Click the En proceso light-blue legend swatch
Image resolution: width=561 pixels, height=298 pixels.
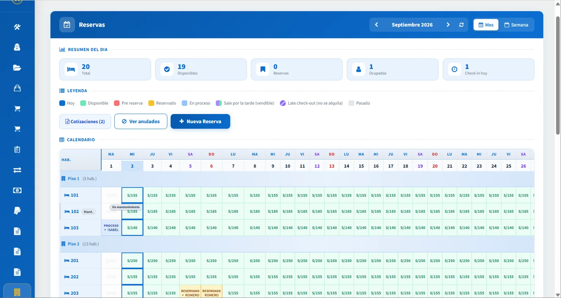184,103
